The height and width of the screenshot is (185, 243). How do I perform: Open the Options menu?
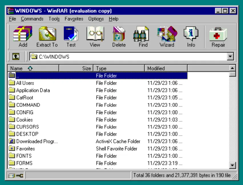pos(96,19)
